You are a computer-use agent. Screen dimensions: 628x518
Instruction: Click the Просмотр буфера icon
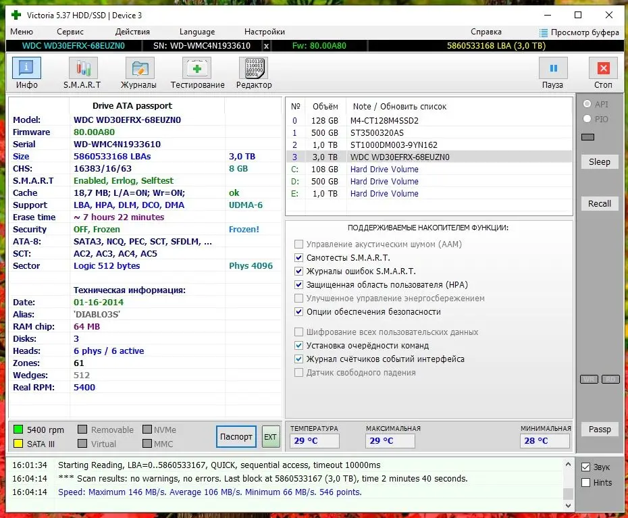click(x=543, y=32)
